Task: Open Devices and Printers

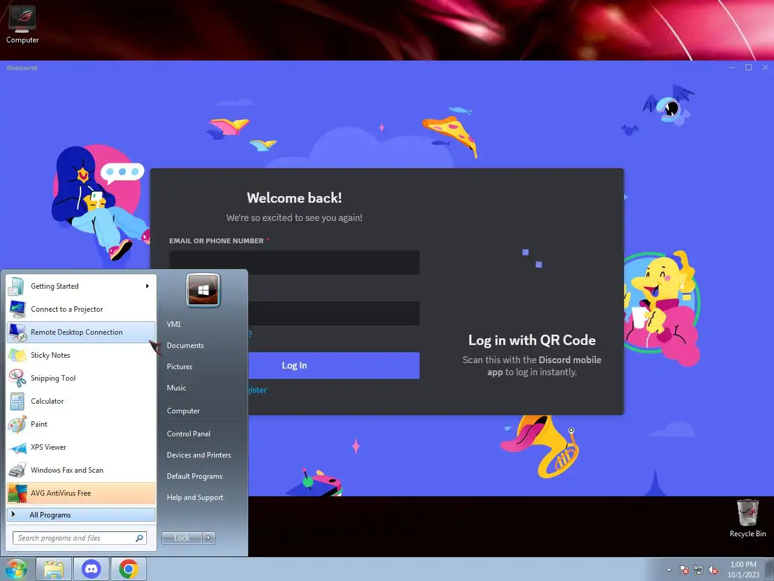Action: point(199,455)
